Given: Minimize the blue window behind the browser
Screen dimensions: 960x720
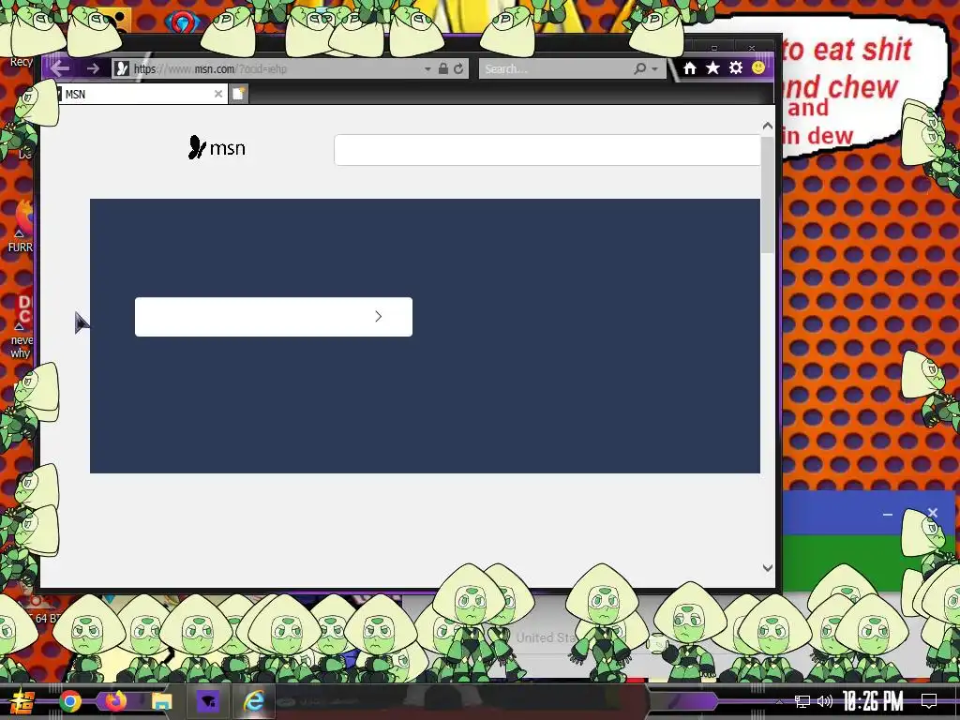Looking at the screenshot, I should (x=888, y=515).
